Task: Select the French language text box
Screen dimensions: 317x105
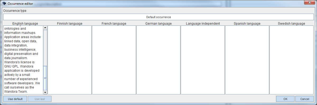Action: (x=114, y=60)
